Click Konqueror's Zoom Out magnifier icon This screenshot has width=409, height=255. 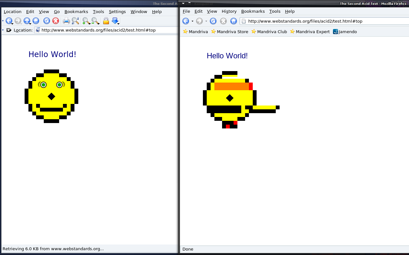click(95, 21)
